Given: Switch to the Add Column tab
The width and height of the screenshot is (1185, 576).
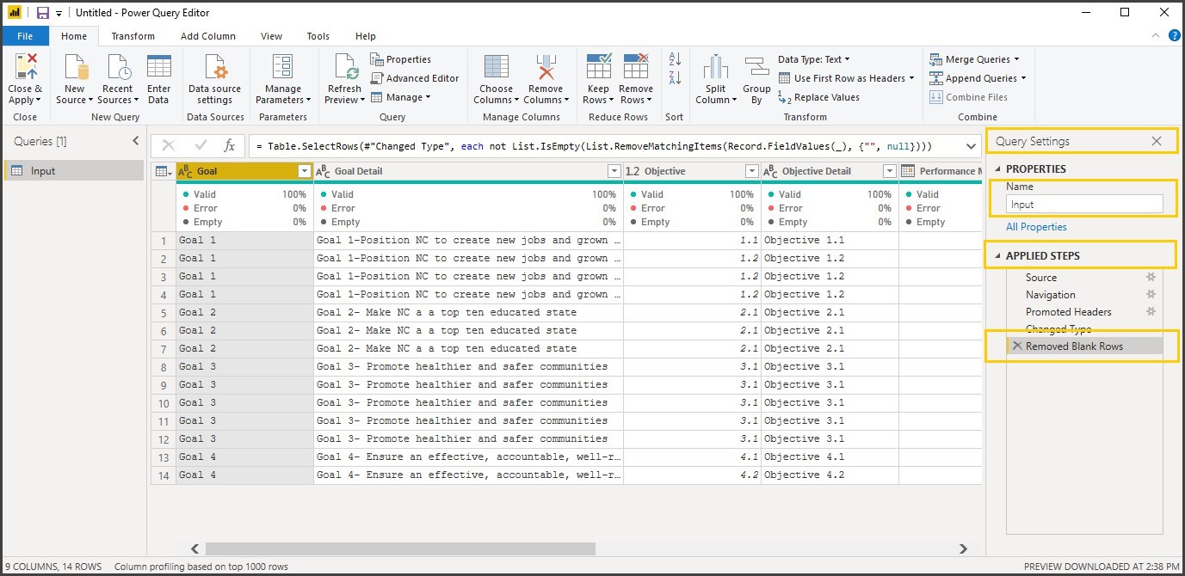Looking at the screenshot, I should pos(208,36).
